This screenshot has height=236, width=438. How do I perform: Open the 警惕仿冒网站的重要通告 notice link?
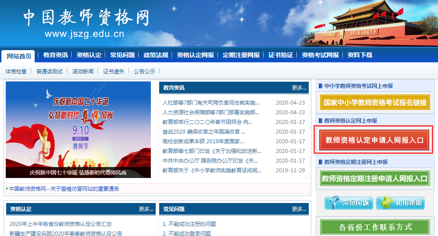pos(64,189)
